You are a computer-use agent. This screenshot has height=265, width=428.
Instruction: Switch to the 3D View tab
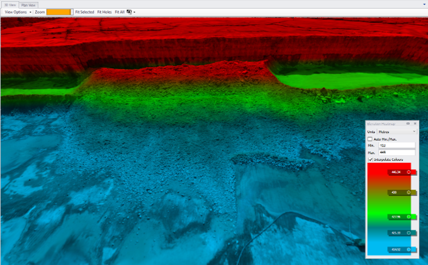click(x=10, y=5)
